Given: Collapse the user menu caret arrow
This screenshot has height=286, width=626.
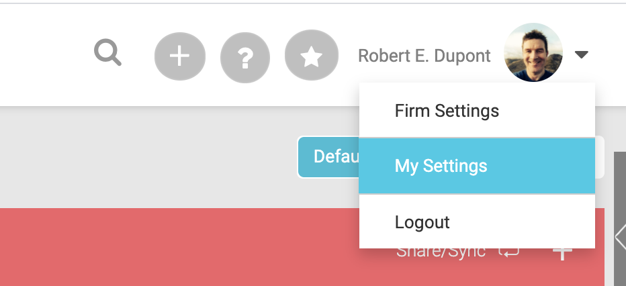Looking at the screenshot, I should pos(581,54).
